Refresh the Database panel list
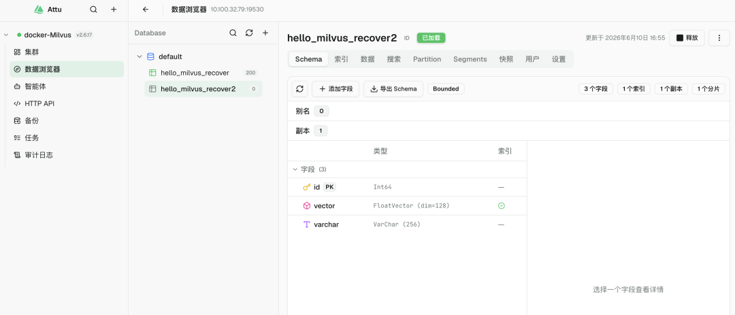 249,33
